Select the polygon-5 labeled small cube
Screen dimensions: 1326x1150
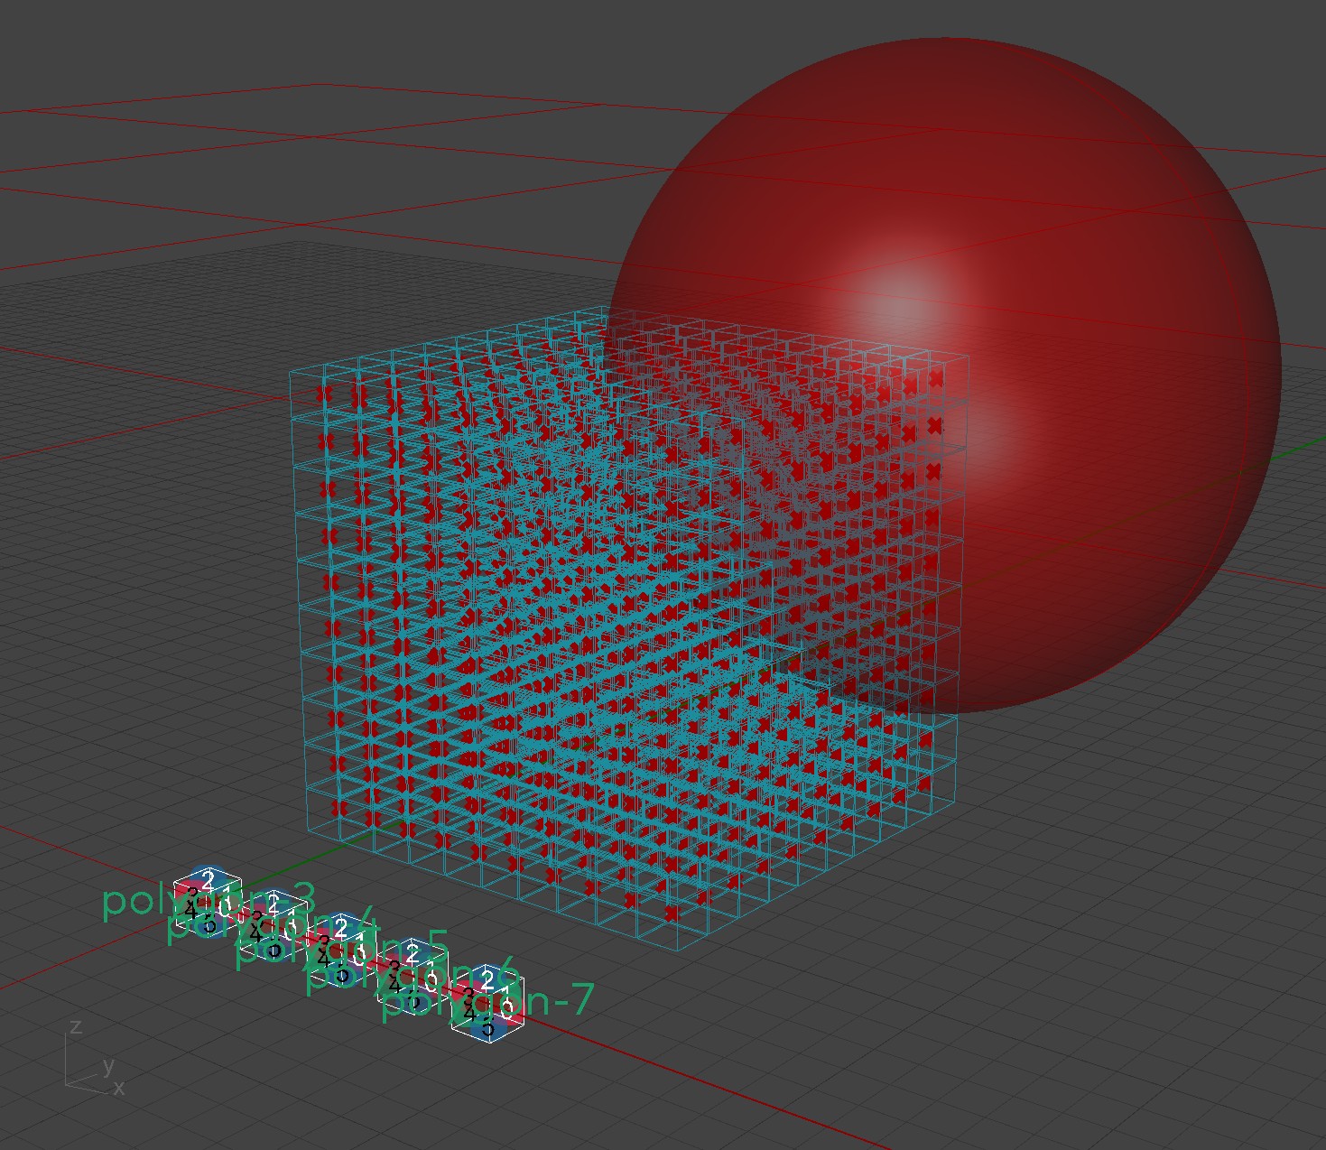click(x=342, y=950)
